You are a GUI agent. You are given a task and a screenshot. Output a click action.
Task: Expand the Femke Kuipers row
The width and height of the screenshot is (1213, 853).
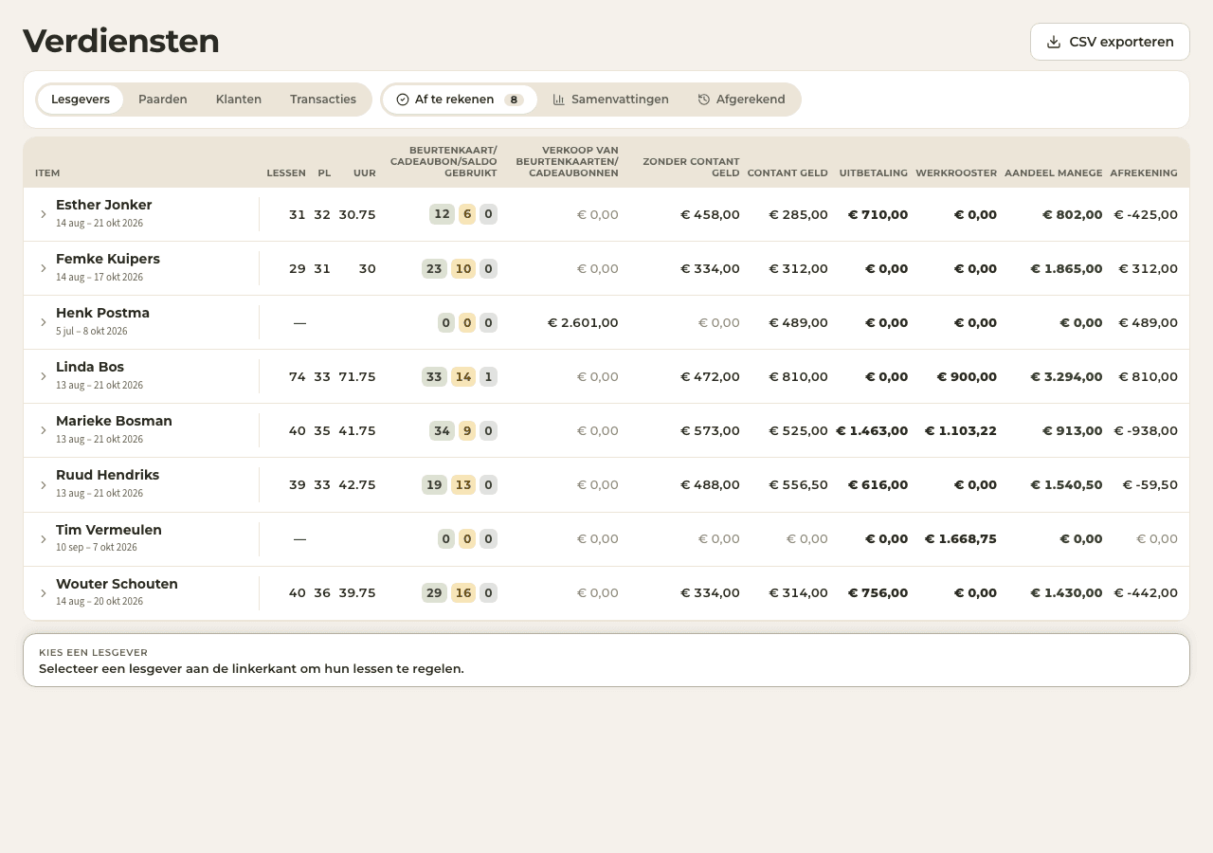44,268
